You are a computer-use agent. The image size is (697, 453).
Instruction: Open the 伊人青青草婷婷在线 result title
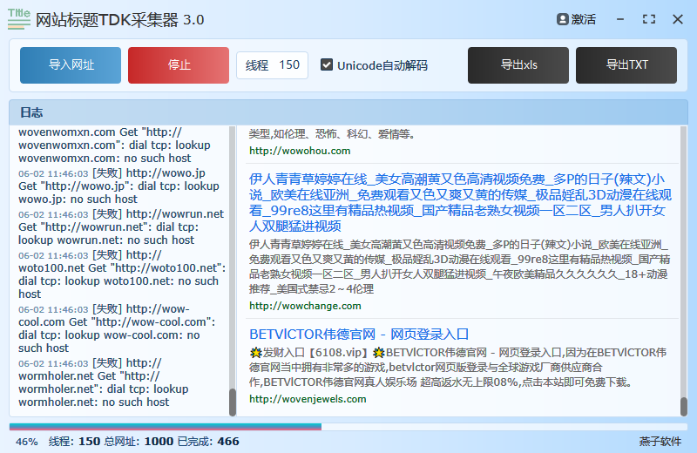(460, 202)
